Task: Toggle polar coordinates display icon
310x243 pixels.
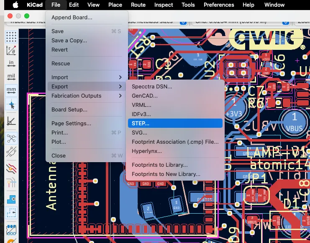Action: (x=11, y=50)
